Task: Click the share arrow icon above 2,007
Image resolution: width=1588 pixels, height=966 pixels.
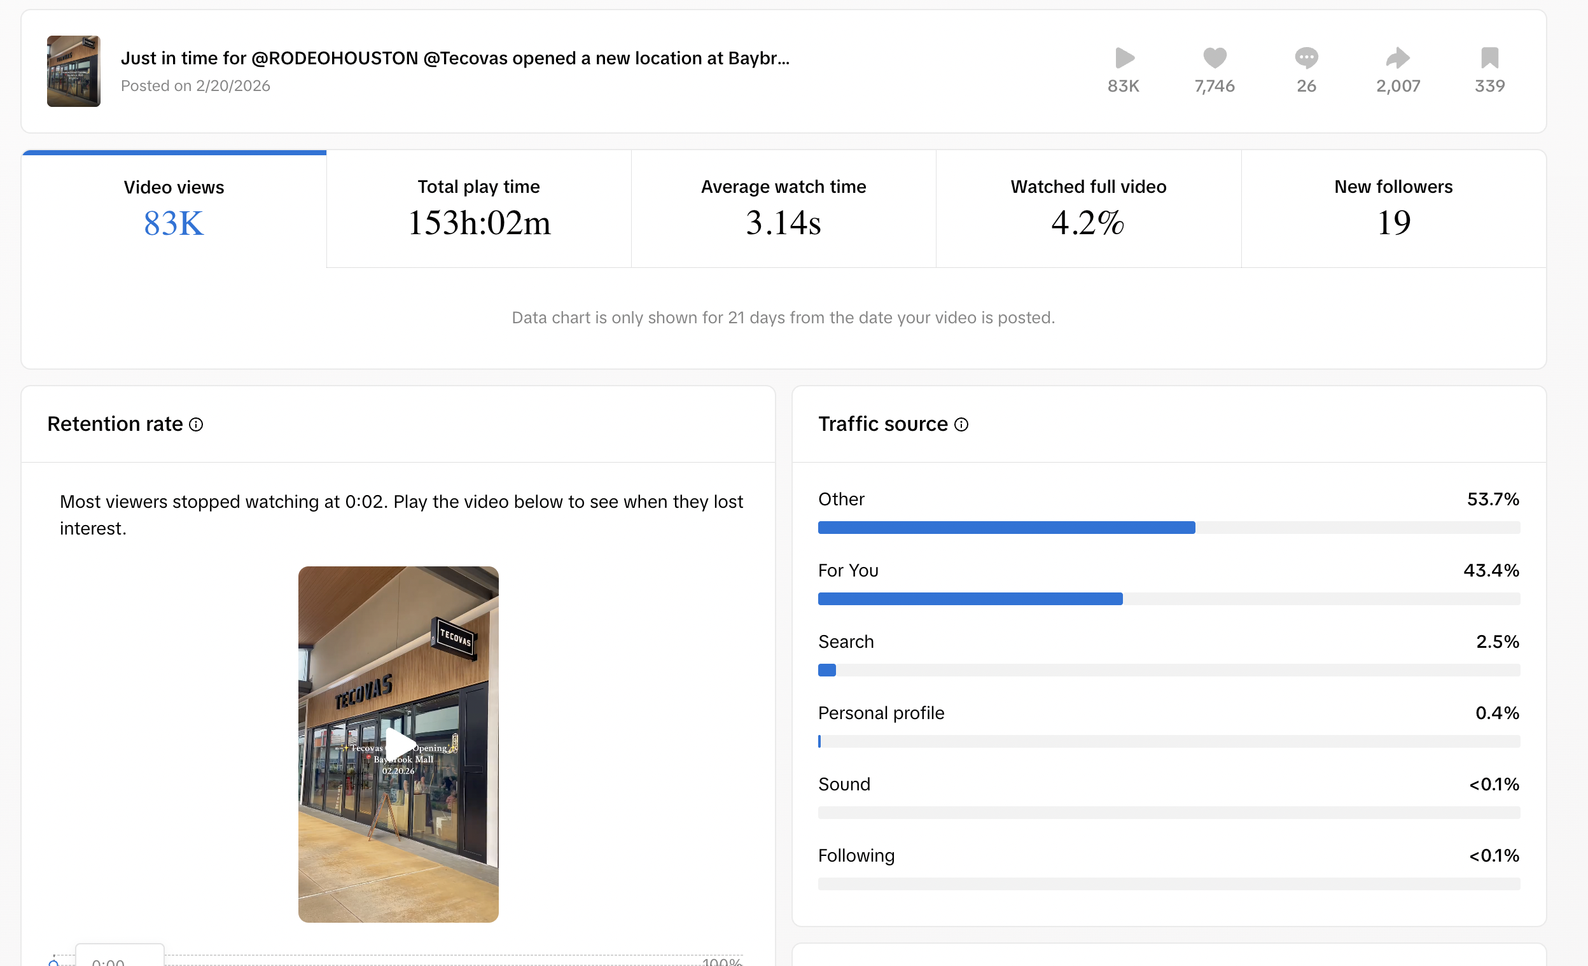Action: point(1398,58)
